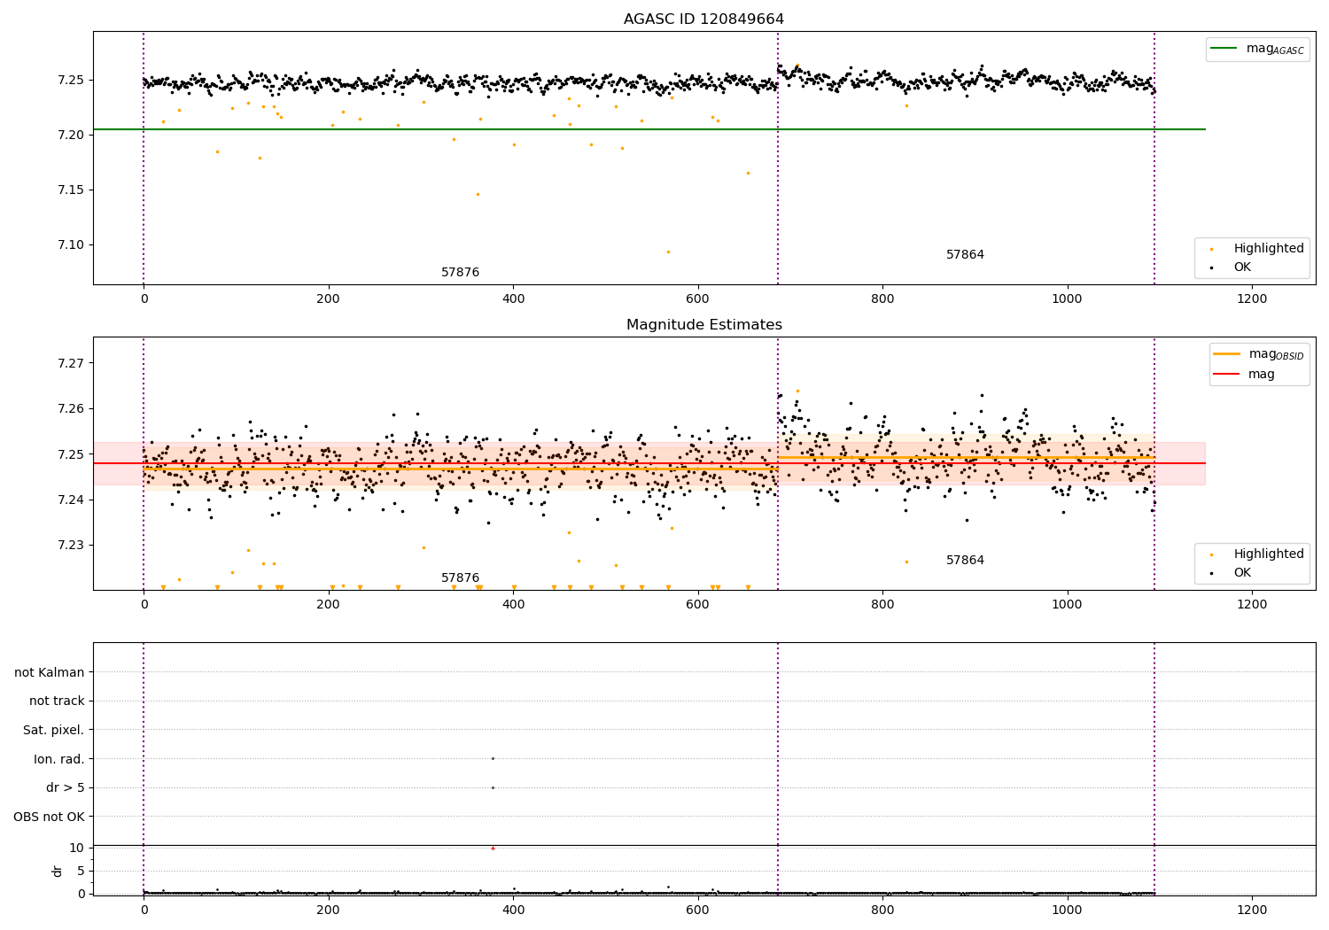Click y-tick '7.20' on the top plot
This screenshot has height=930, width=1329.
(71, 135)
